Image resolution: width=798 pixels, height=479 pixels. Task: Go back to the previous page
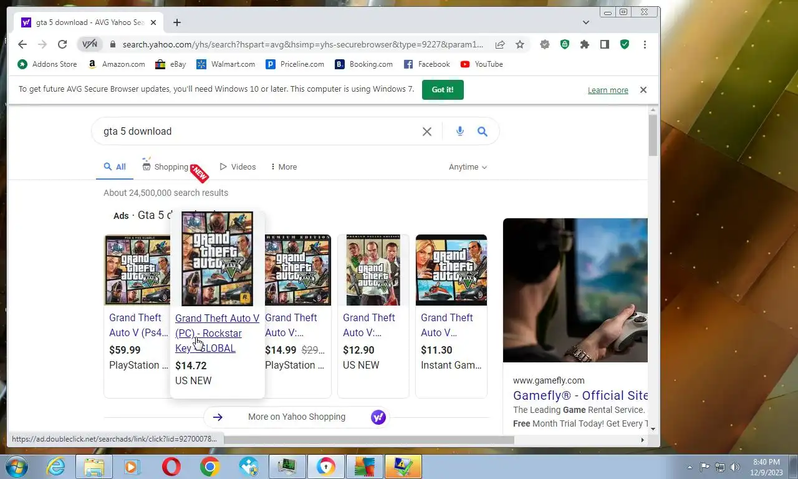[x=22, y=44]
